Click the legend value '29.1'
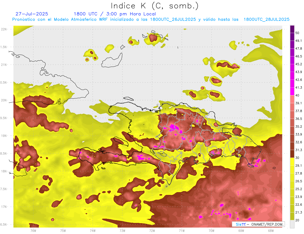Image resolution: width=304 pixels, height=234 pixels. [x=298, y=166]
